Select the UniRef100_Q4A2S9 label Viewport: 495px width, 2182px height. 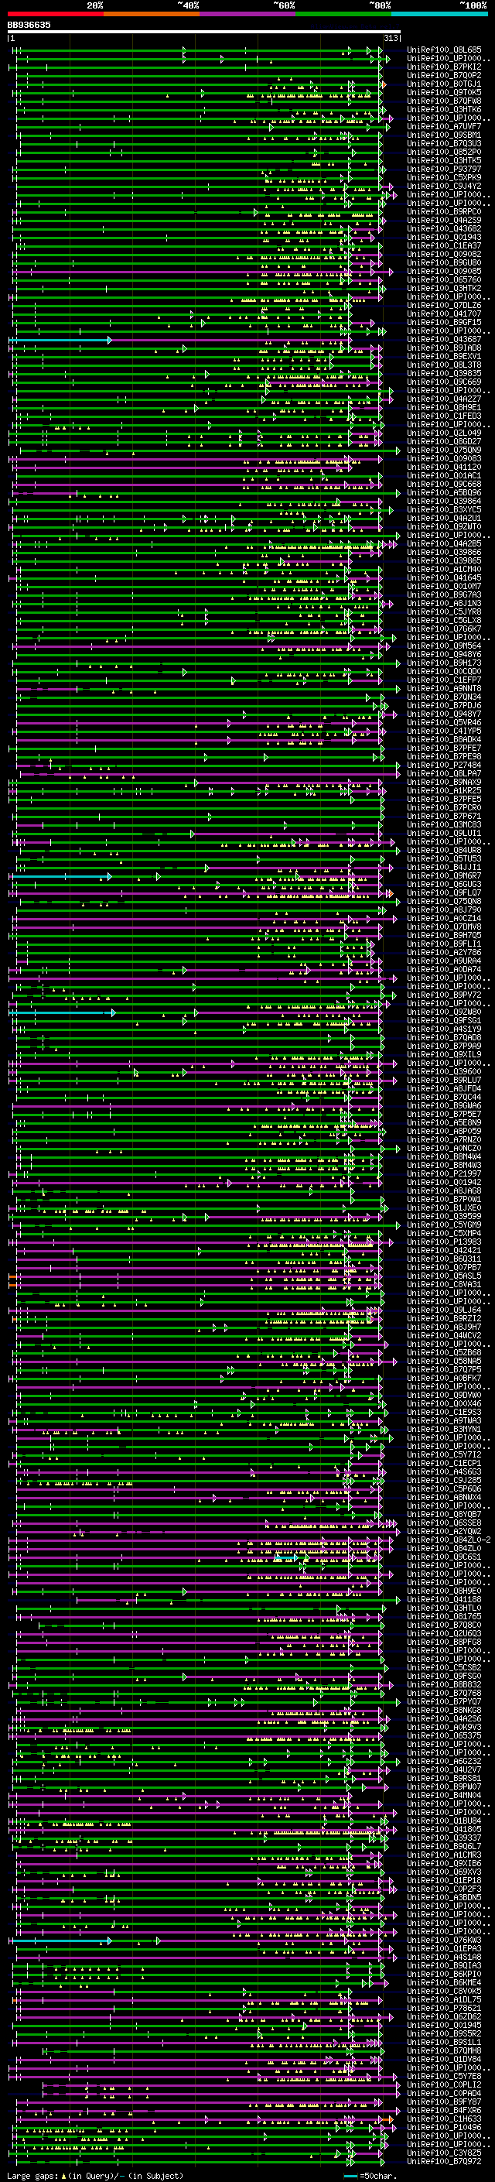coord(444,221)
